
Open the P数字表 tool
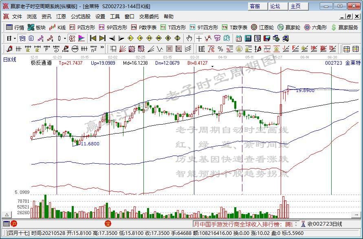tap(143, 28)
